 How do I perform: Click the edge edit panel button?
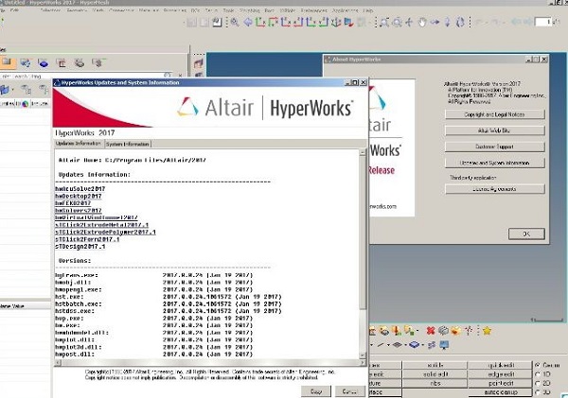(500, 374)
